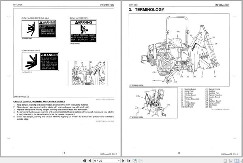The image size is (243, 163).
Task: Click list item 5 'Mount new danger, warning' labels
Action: pyautogui.click(x=64, y=118)
